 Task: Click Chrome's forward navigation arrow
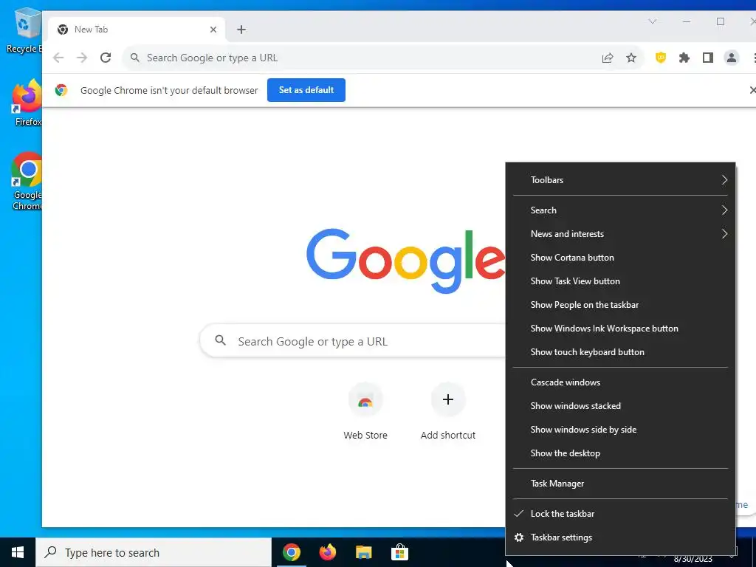pos(82,58)
